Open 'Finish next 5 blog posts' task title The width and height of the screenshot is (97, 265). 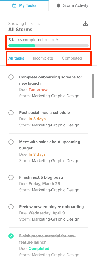click(x=41, y=177)
